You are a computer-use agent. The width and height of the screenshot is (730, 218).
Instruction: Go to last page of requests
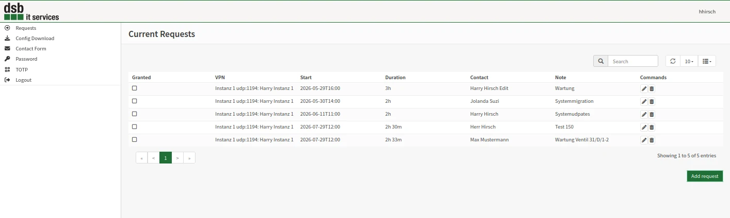pos(189,158)
